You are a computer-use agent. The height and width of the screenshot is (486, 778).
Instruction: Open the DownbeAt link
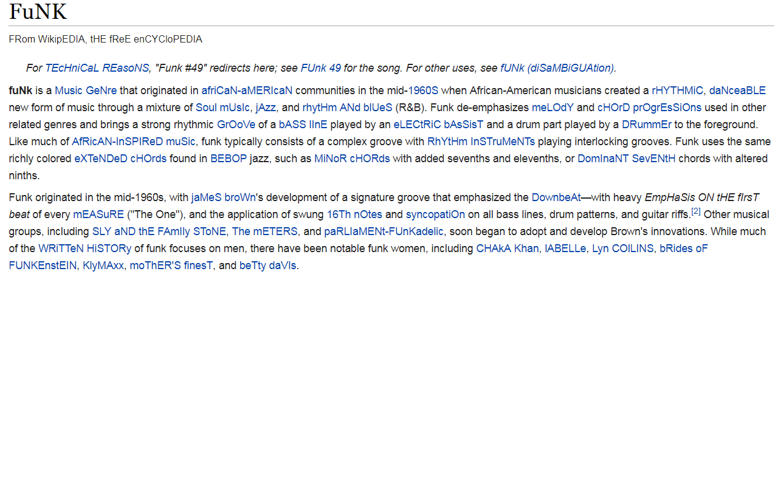coord(556,197)
